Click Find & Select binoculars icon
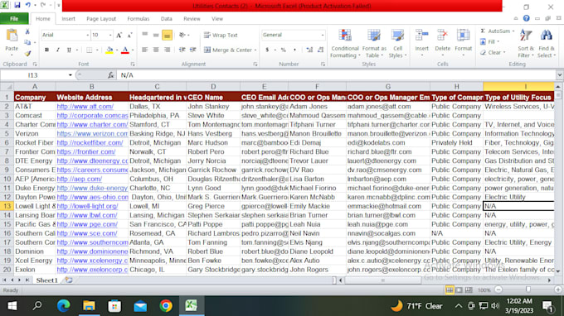 (546, 36)
